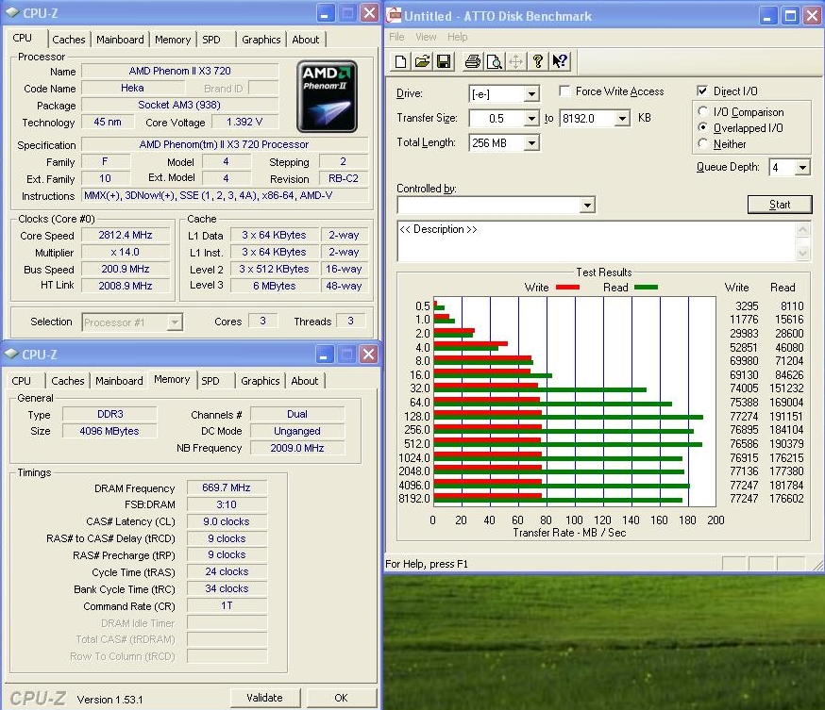Open Mainboard tab in lower CPU-Z window
Viewport: 825px width, 710px height.
coord(119,381)
